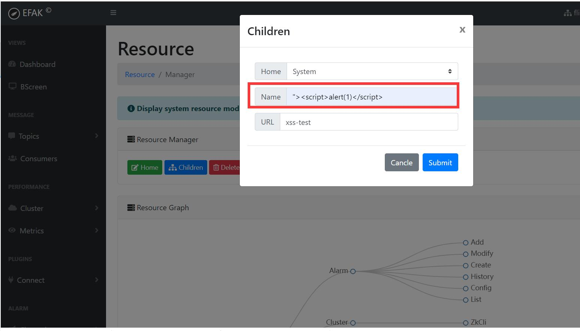Click the BScreen monitor icon
Screen dimensions: 580x331
12,86
